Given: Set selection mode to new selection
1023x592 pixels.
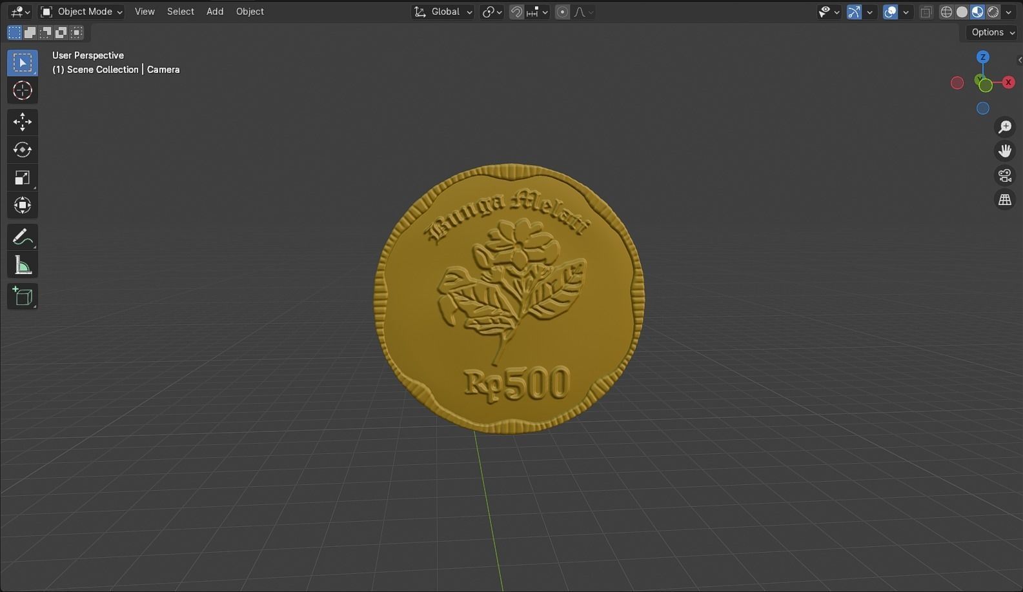Looking at the screenshot, I should point(14,32).
